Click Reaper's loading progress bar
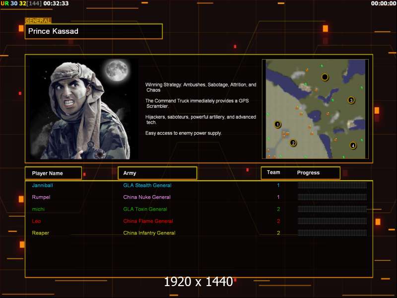The width and height of the screenshot is (397, 298). 332,233
